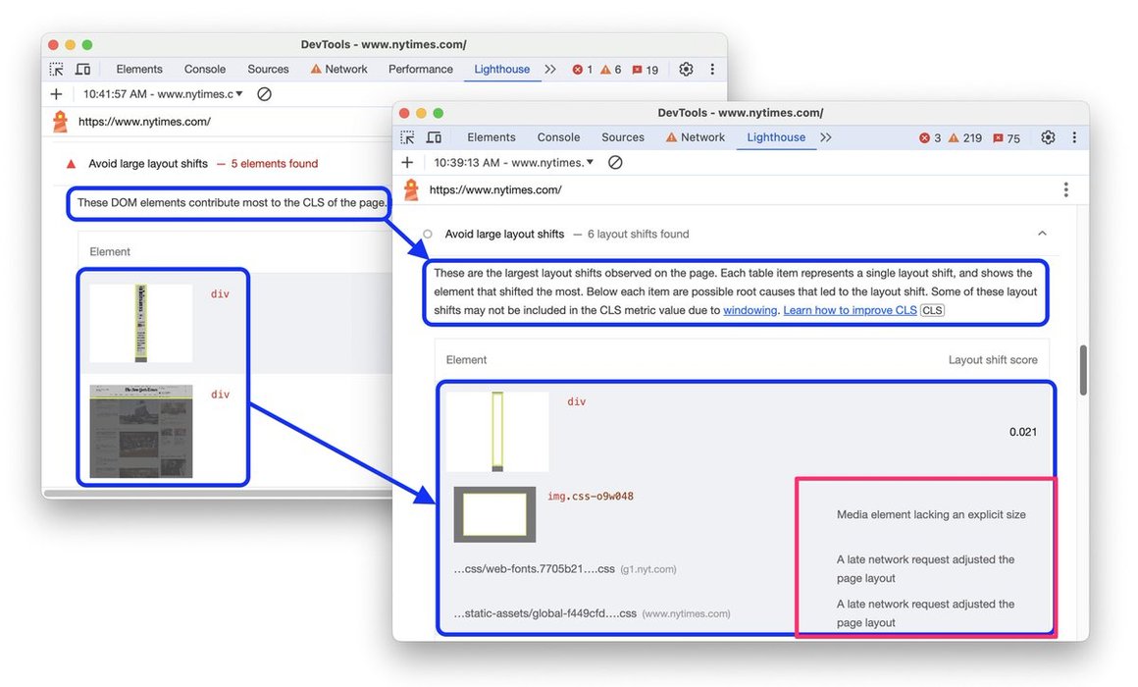
Task: Open kebab menu in back DevTools toolbar
Action: click(712, 69)
